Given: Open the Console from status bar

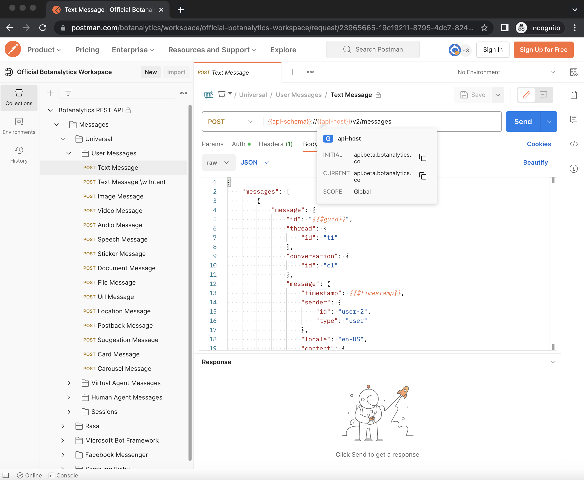Looking at the screenshot, I should [63, 475].
